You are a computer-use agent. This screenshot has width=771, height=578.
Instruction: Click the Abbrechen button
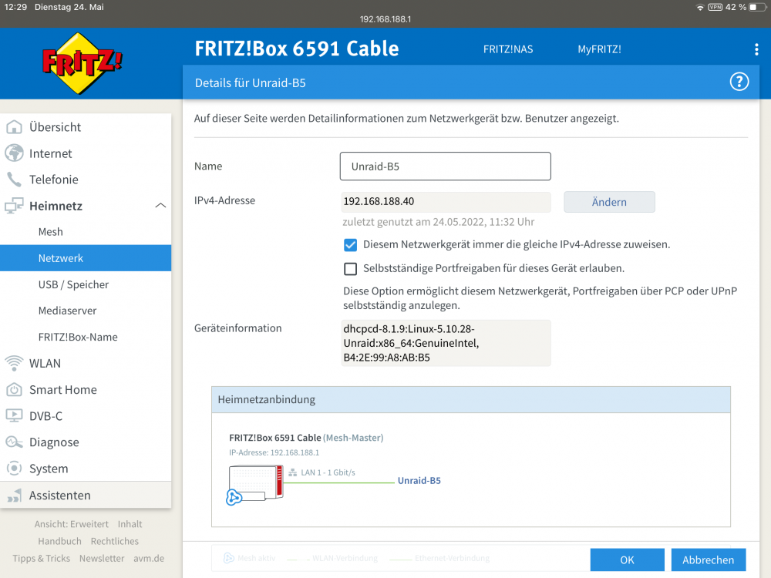click(708, 560)
